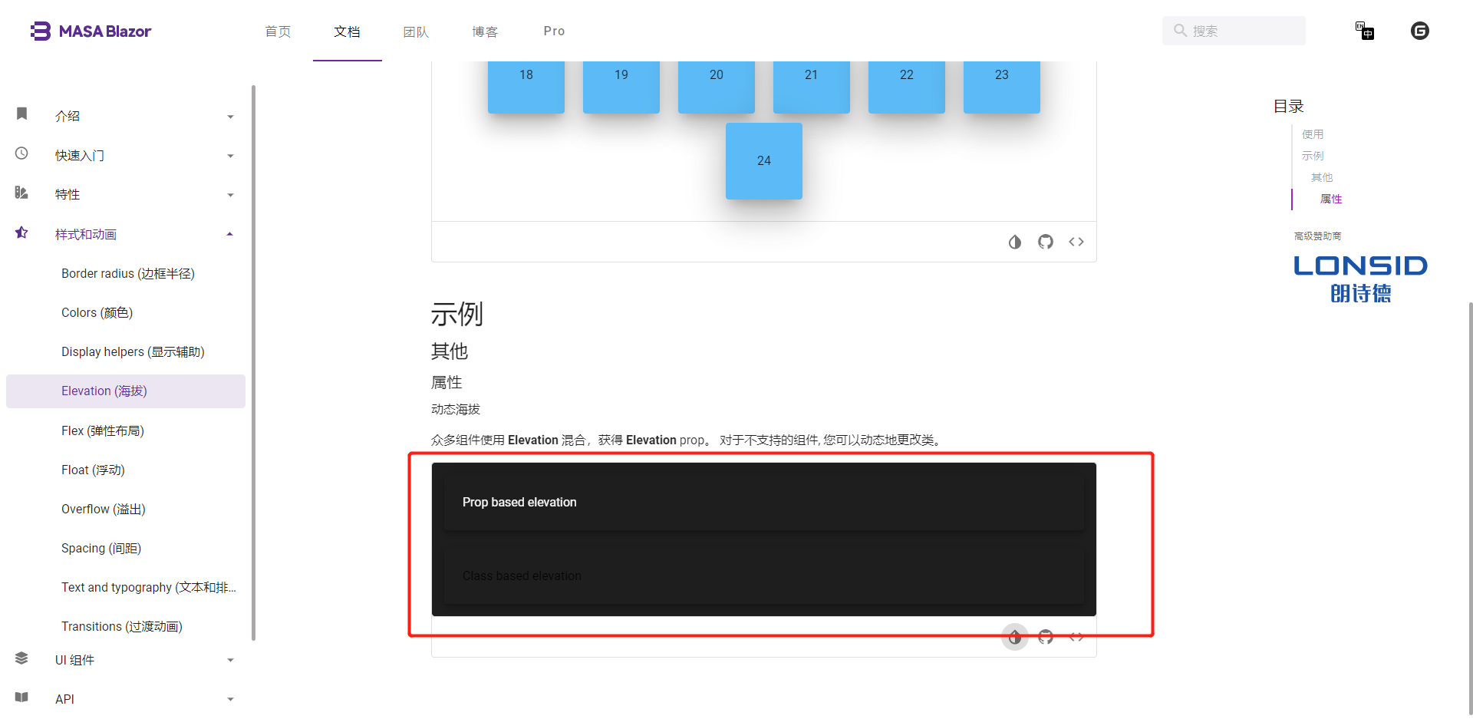Click the elevation square numbered 24

coord(764,161)
